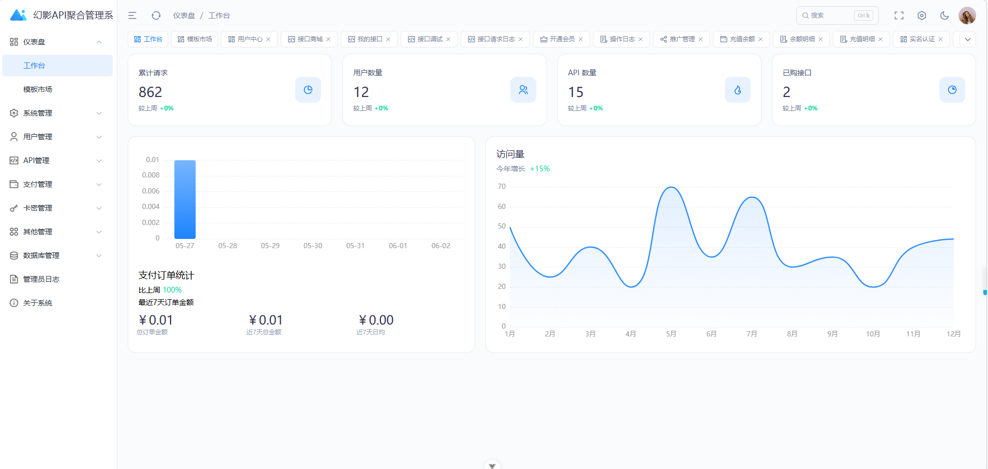This screenshot has height=469, width=988.
Task: Open the user avatar menu
Action: [x=967, y=15]
